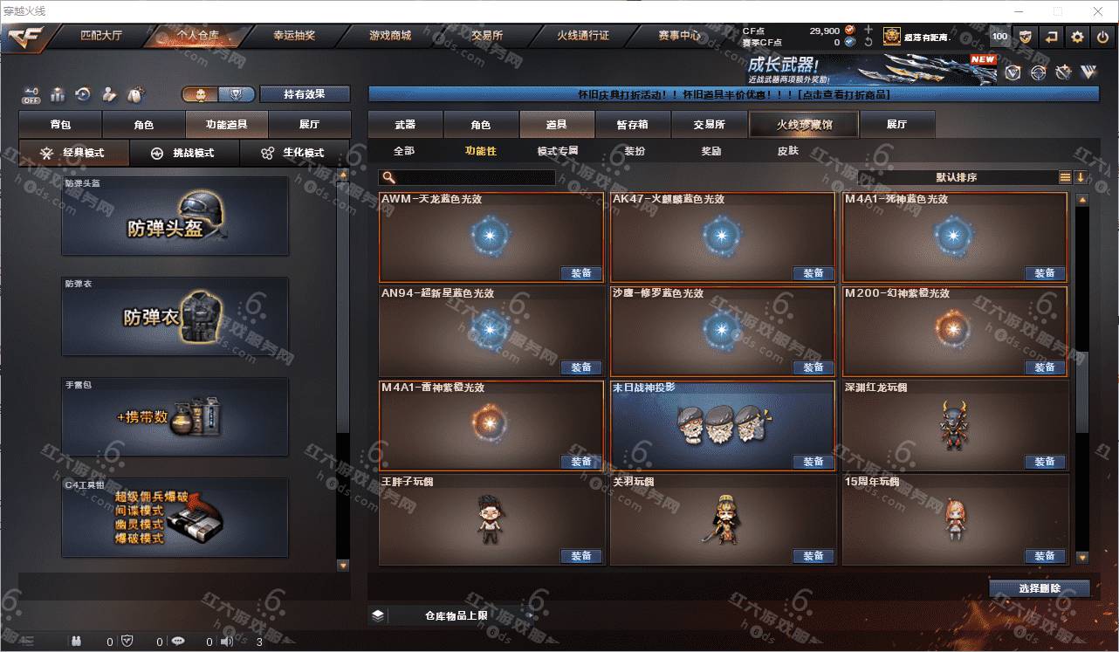Toggle the key OFF switch
Viewport: 1119px width, 652px height.
[x=31, y=94]
